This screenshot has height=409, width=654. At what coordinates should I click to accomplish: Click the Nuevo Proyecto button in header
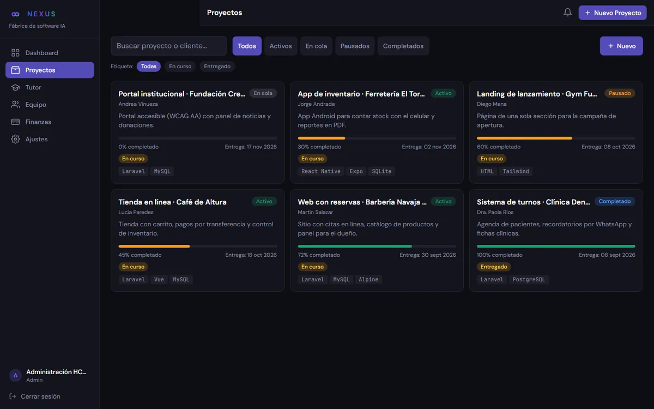[x=613, y=13]
